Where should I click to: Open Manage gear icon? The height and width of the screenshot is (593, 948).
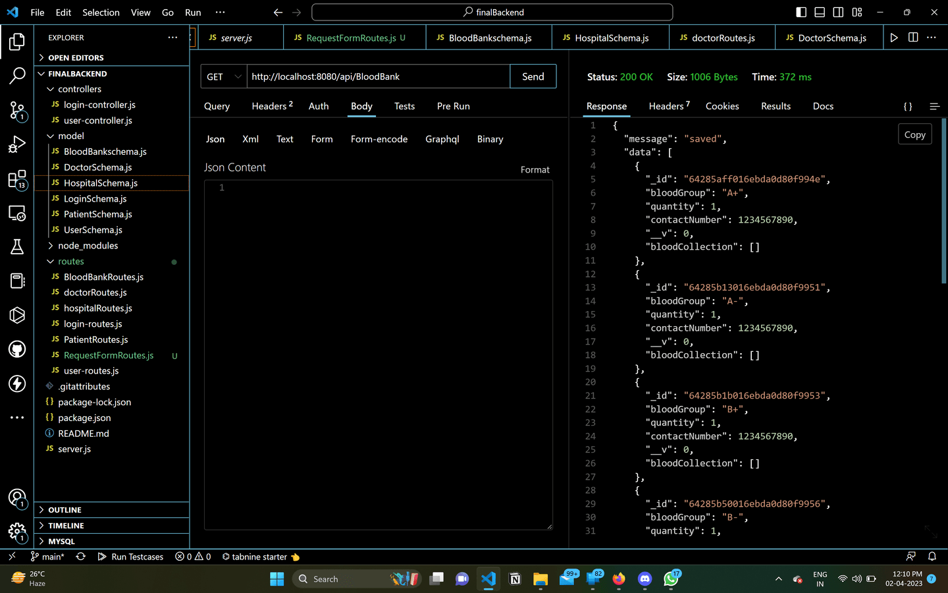pyautogui.click(x=17, y=532)
